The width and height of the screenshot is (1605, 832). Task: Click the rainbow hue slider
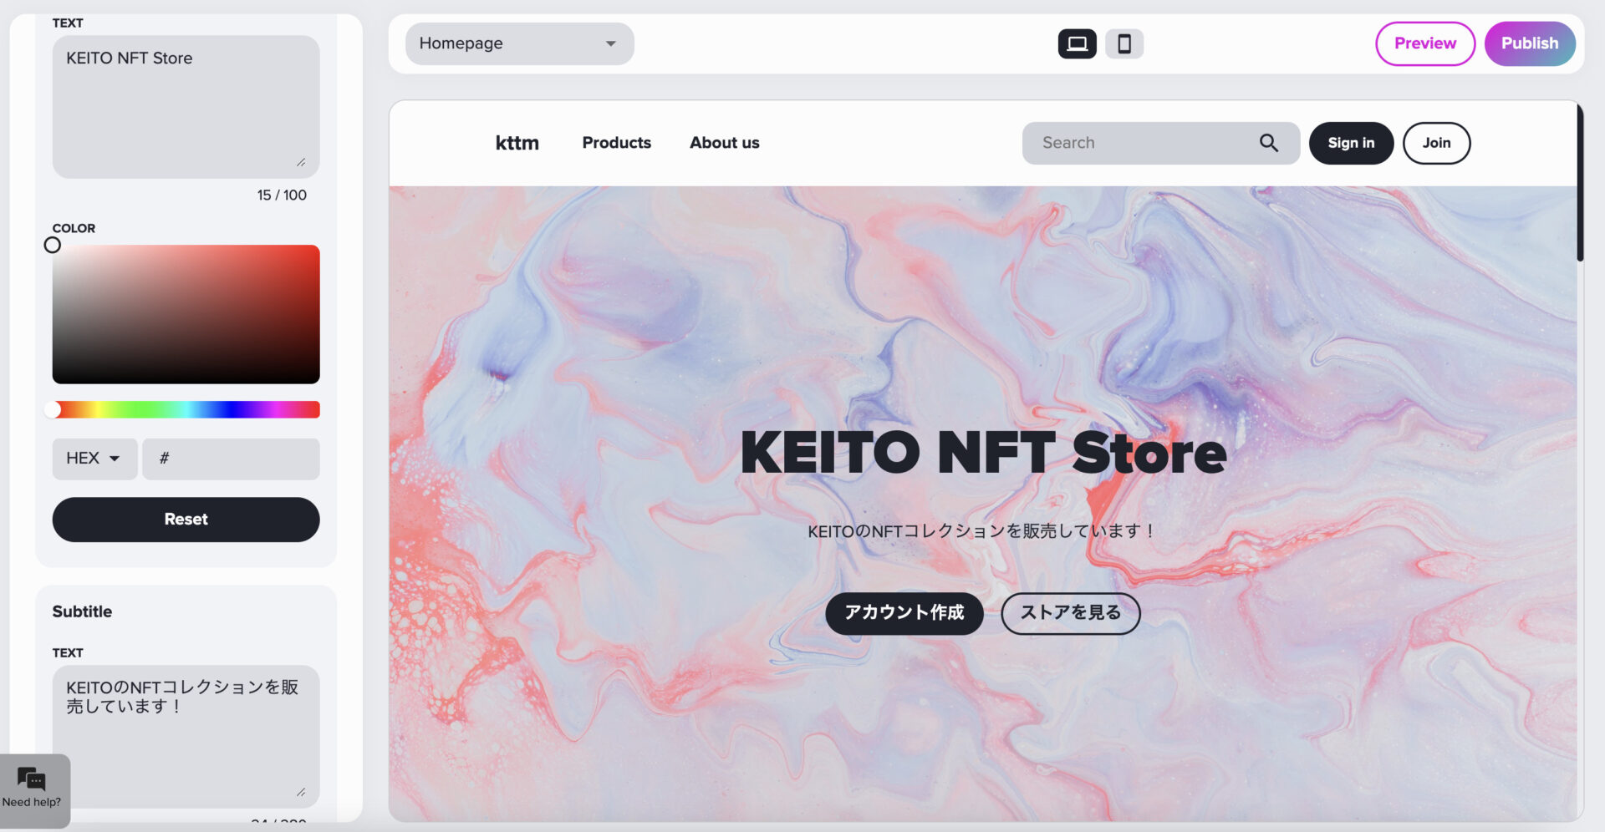coord(186,409)
